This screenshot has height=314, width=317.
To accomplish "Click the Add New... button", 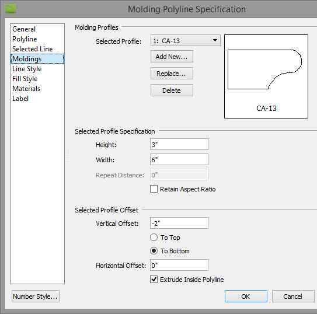I will point(172,57).
